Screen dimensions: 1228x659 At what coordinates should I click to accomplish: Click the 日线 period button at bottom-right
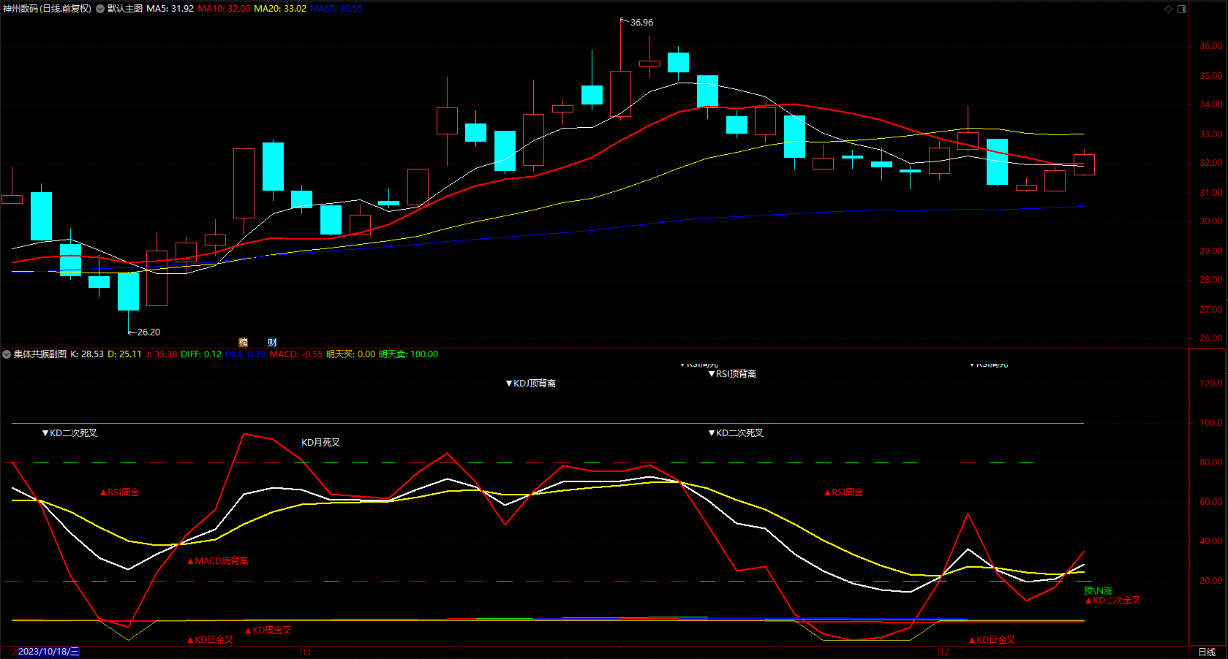[x=1207, y=652]
